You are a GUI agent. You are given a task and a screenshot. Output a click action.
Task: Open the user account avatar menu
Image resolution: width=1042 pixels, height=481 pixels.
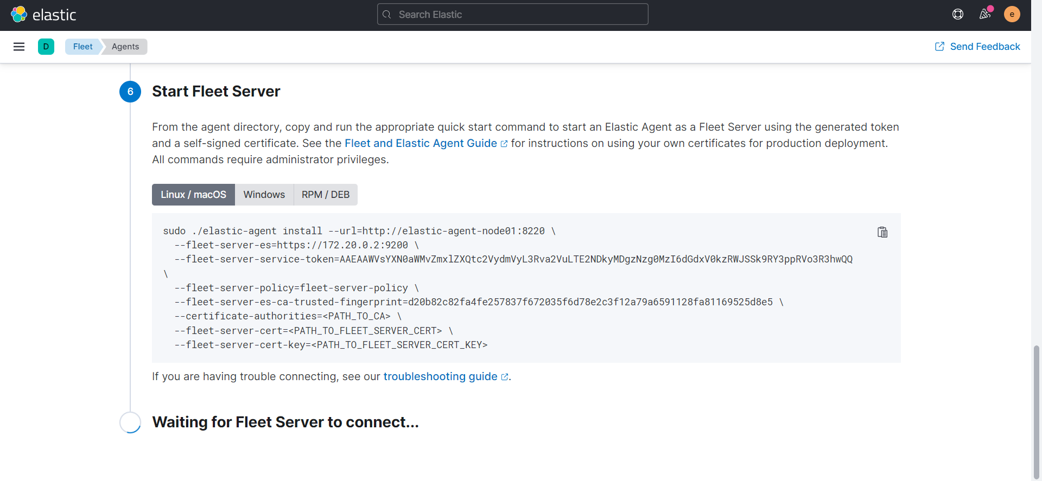pyautogui.click(x=1012, y=14)
